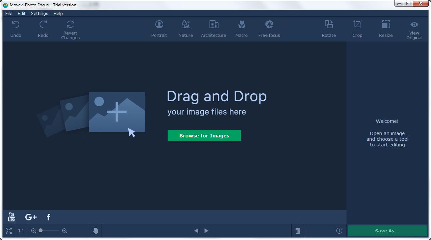Select the Nature focus preset
The height and width of the screenshot is (240, 431).
pos(186,29)
